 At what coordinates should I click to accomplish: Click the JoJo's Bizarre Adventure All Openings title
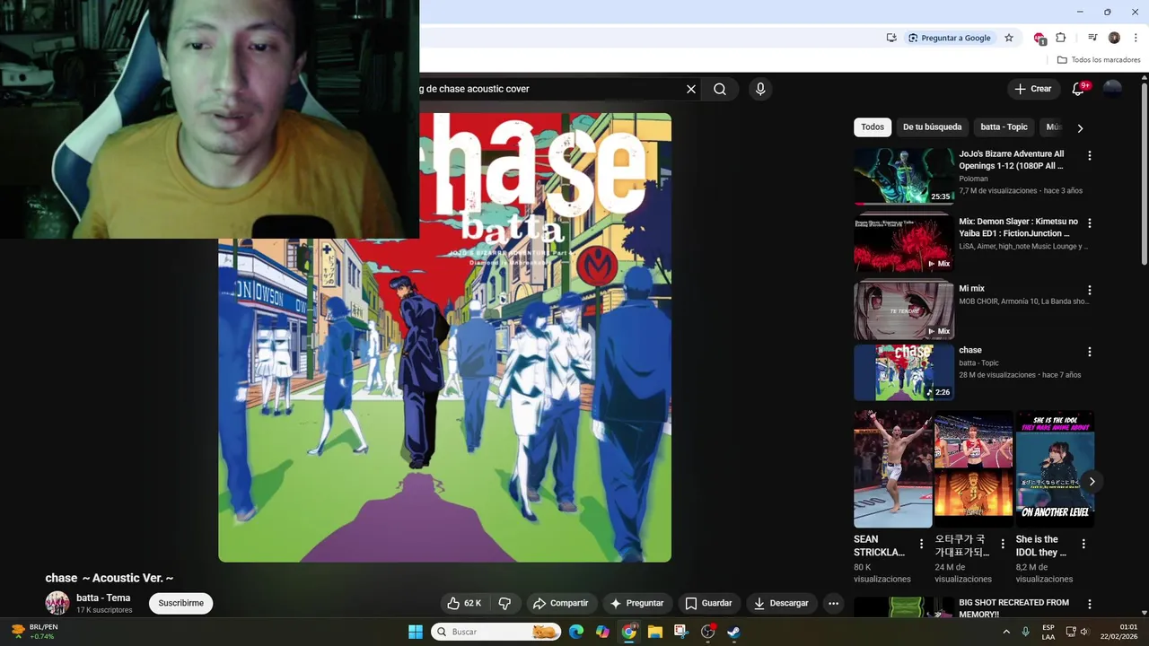1011,160
